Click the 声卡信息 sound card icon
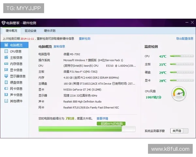Screen dimensions: 196x157 click(6, 95)
